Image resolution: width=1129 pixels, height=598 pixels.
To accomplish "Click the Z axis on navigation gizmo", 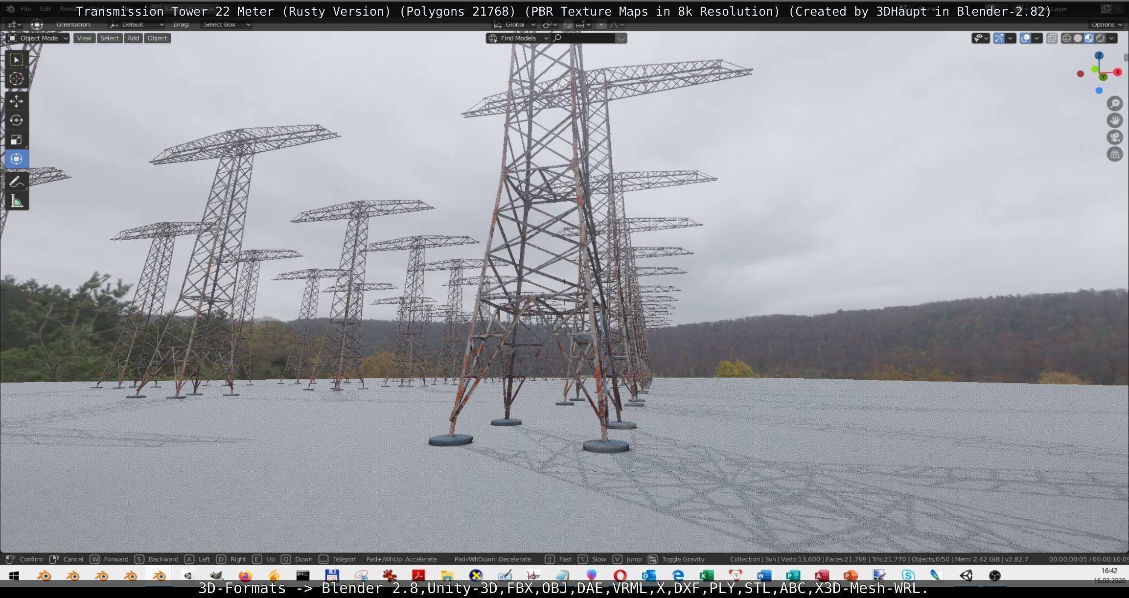I will (x=1099, y=56).
